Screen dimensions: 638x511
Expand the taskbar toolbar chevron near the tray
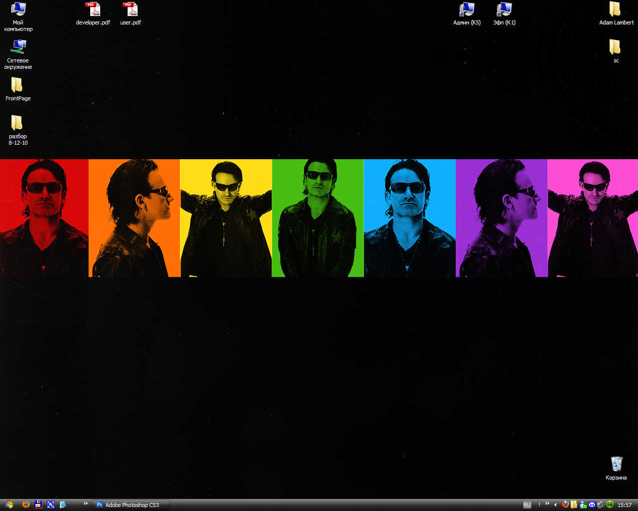(x=547, y=504)
